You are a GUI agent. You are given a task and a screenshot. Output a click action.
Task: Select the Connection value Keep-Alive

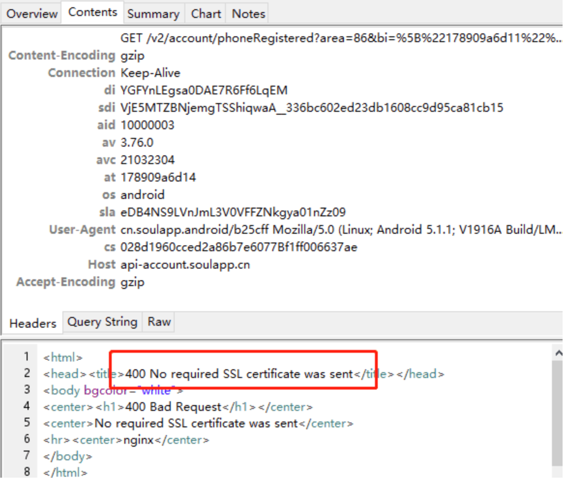pyautogui.click(x=150, y=73)
